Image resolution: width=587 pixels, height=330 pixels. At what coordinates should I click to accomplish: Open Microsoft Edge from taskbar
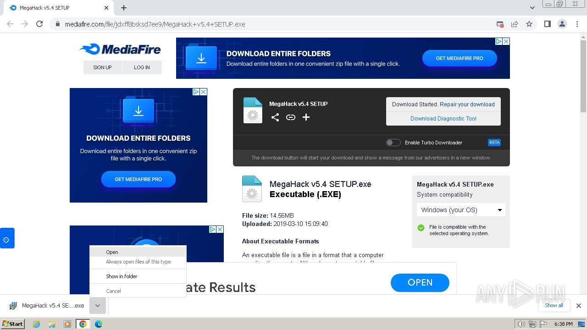(99, 324)
